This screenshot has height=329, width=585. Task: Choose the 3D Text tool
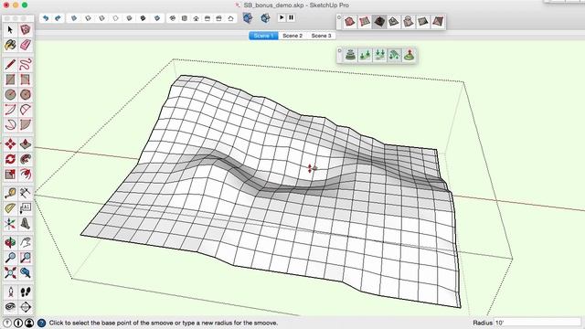tap(25, 223)
